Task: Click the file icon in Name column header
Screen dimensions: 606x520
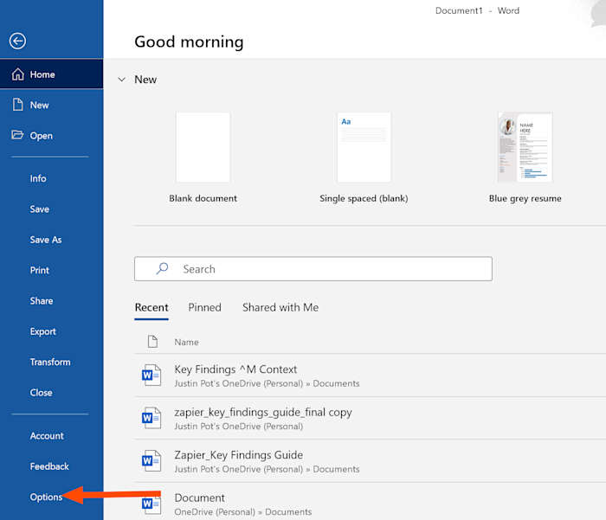Action: [152, 342]
